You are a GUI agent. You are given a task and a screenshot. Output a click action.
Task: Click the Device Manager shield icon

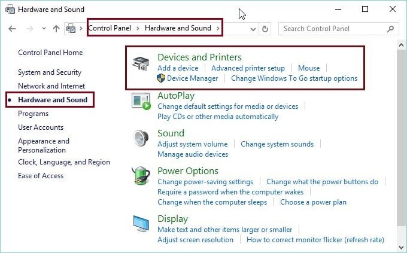pyautogui.click(x=161, y=78)
